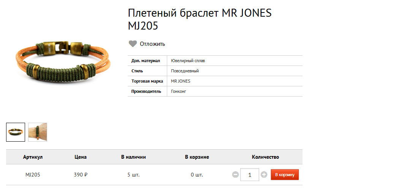Click the product title 'Плетеный браслет MR JONES MJ205'
Viewport: 415px width, 189px height.
point(200,19)
